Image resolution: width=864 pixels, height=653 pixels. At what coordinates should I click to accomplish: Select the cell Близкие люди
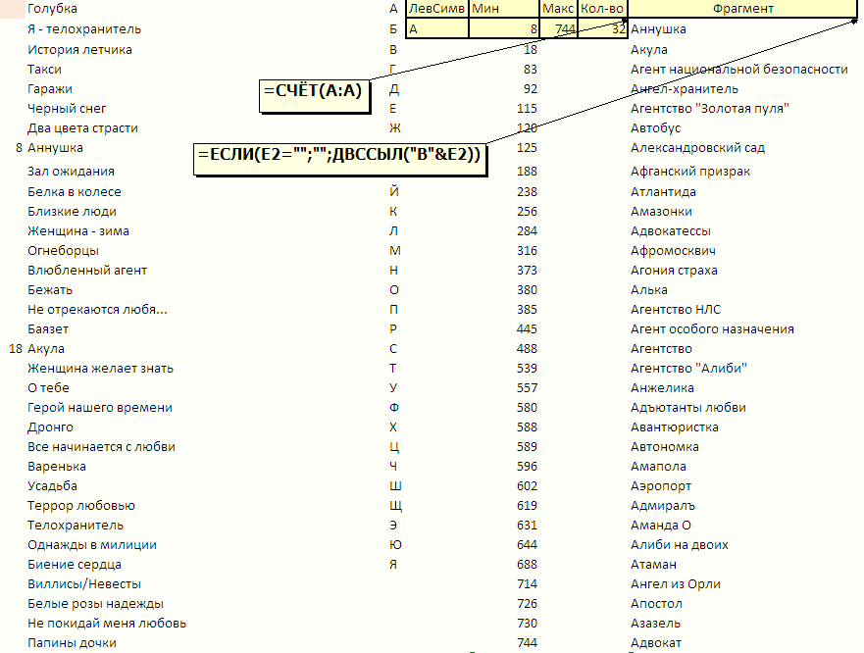[73, 212]
